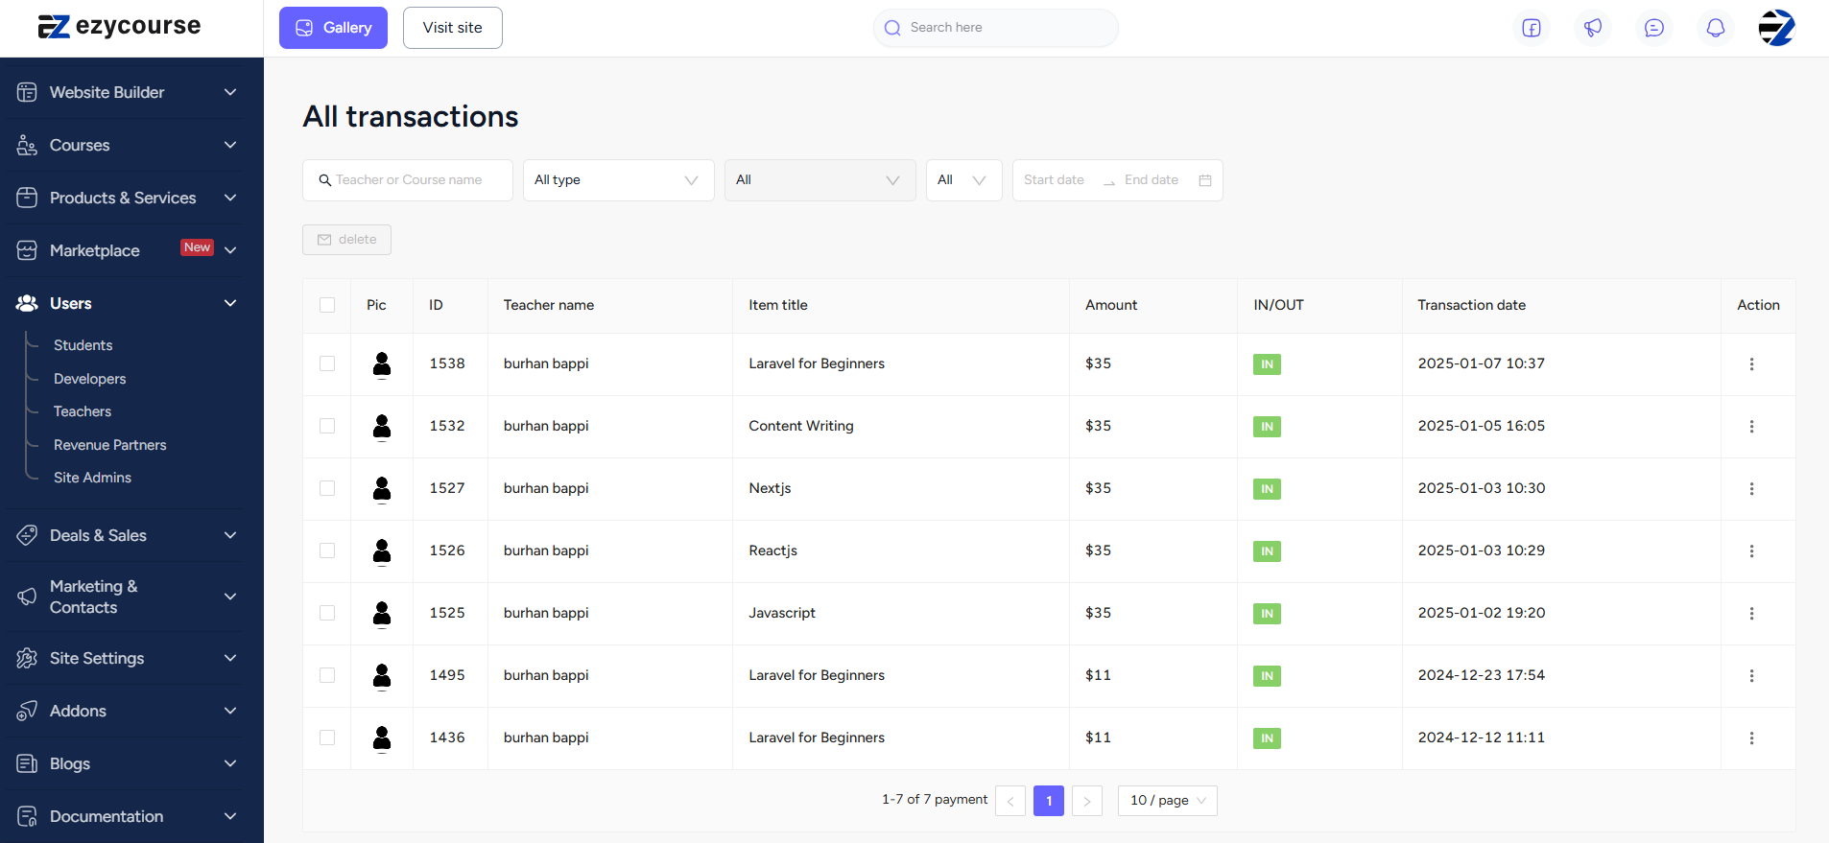
Task: Open the Facebook icon in the header
Action: coord(1532,28)
